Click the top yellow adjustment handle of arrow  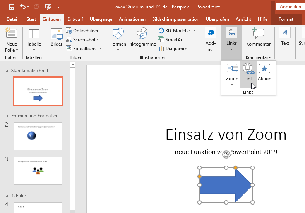coord(235,167)
